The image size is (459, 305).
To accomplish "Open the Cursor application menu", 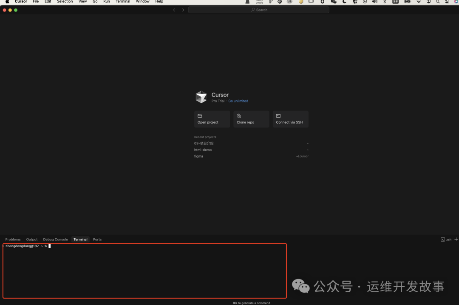I will pos(21,1).
